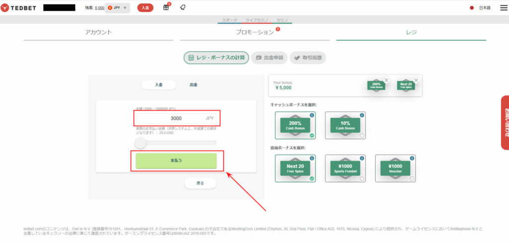Go to ライブカジノ section
Screen dimensions: 509x243
click(256, 20)
